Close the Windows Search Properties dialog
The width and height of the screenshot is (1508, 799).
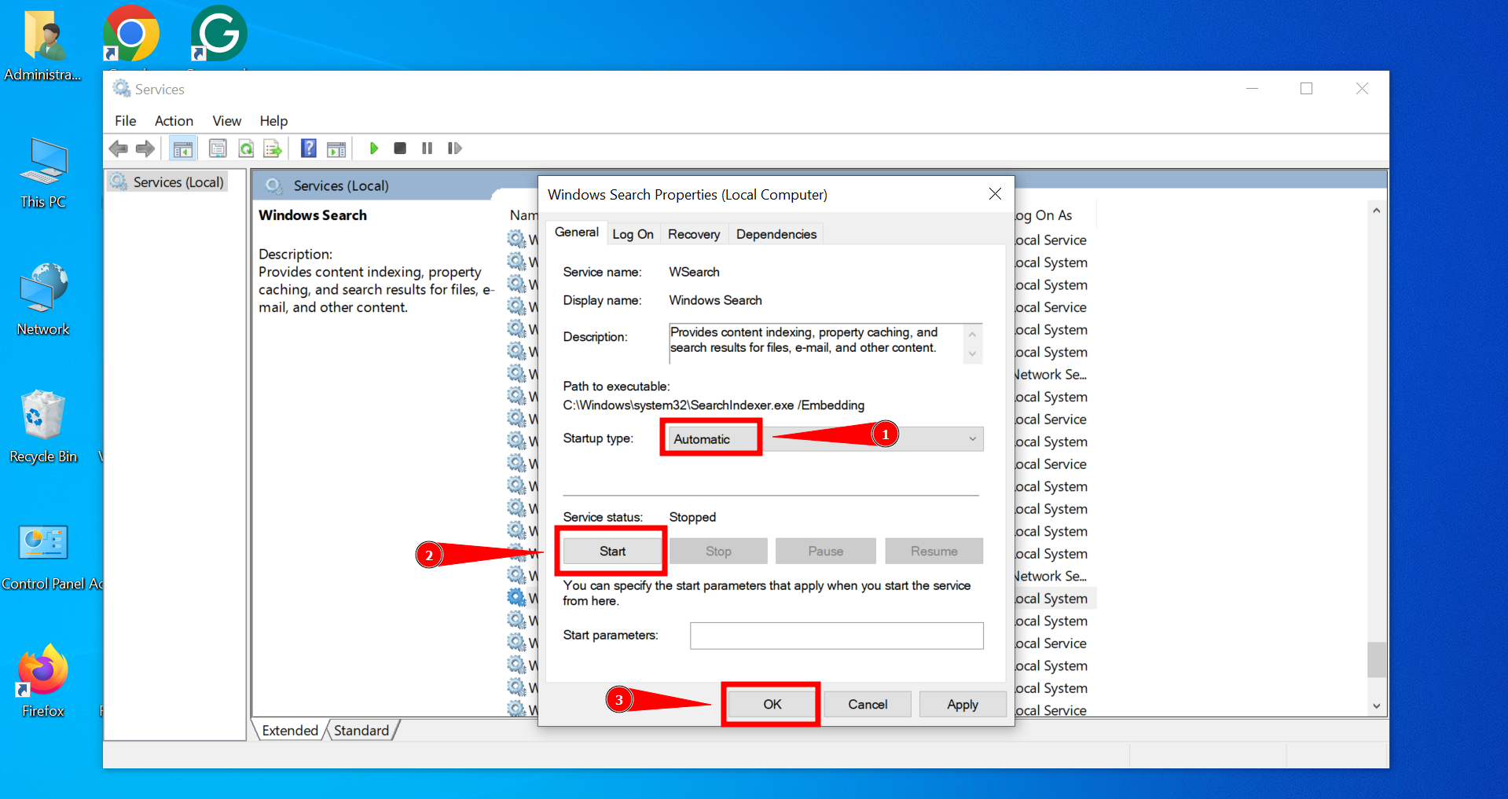pyautogui.click(x=995, y=194)
